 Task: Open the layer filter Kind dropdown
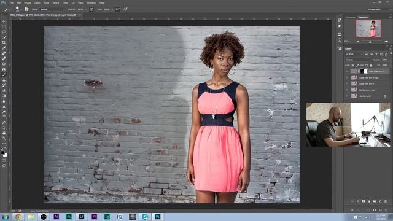tap(354, 54)
